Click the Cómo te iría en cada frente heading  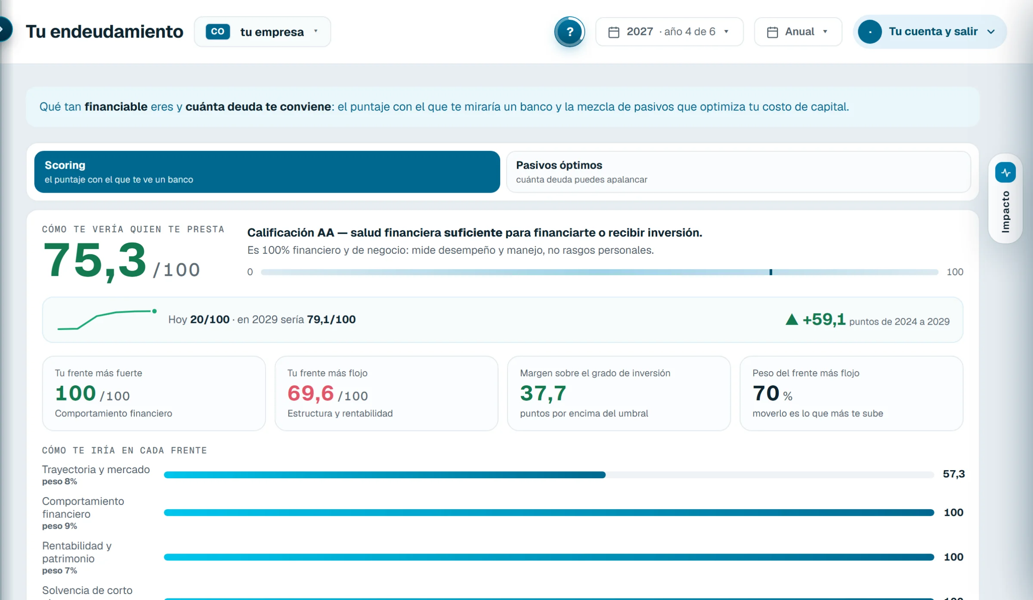click(x=124, y=450)
